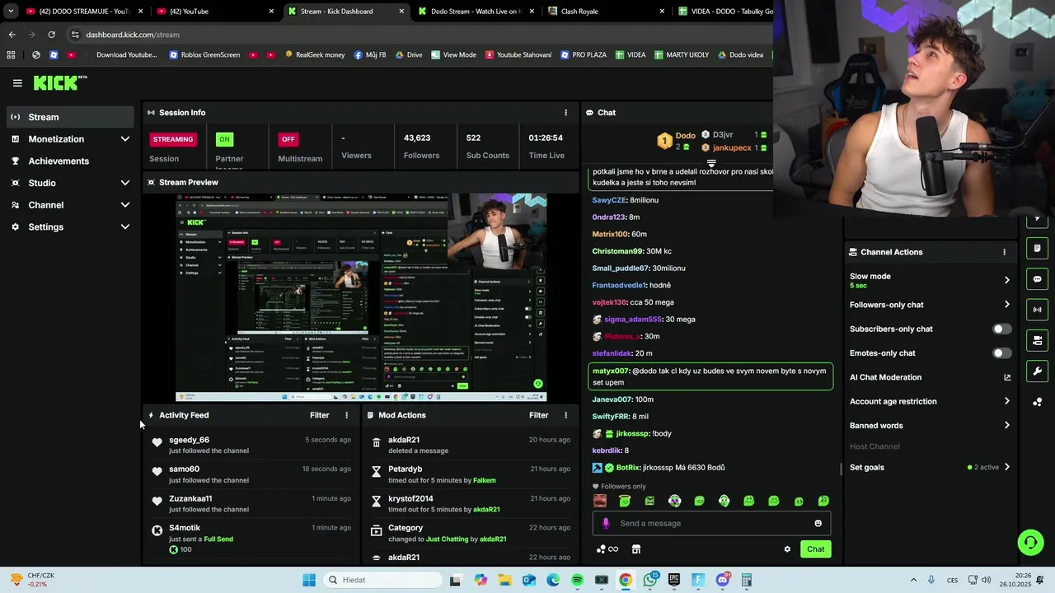Click the wrench tools icon in sidebar
The height and width of the screenshot is (593, 1055).
coord(1037,371)
